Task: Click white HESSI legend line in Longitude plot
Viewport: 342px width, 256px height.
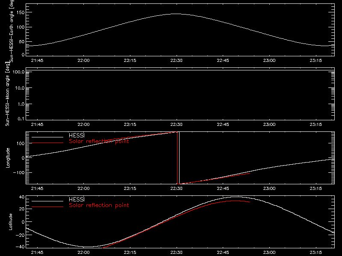Action: pyautogui.click(x=47, y=137)
